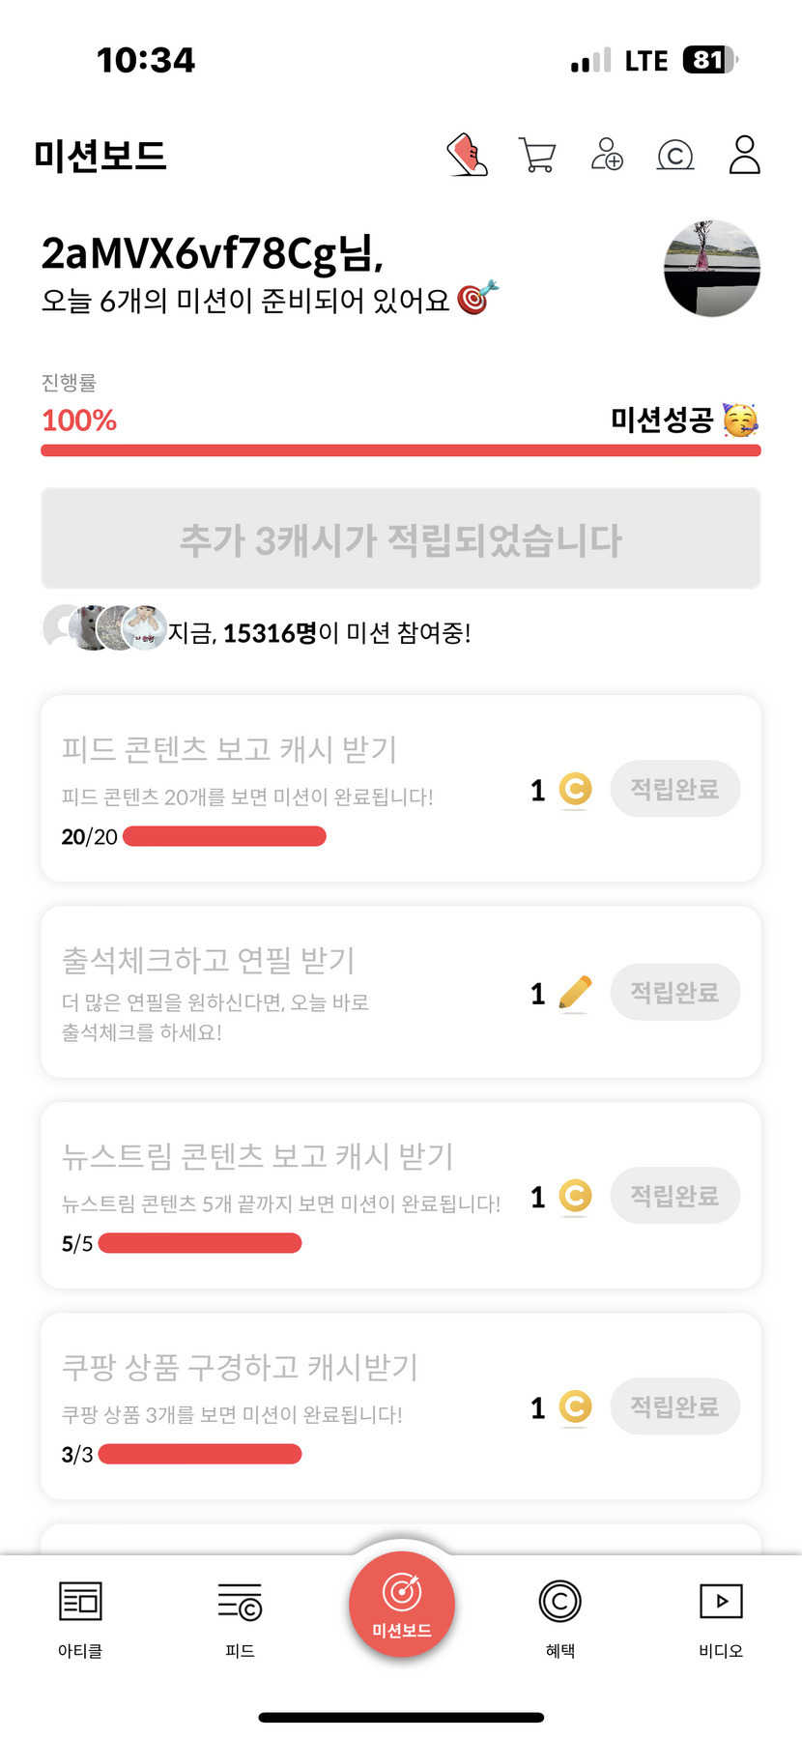Image resolution: width=802 pixels, height=1739 pixels.
Task: Tap the participant avatars next to 15316명
Action: [105, 628]
